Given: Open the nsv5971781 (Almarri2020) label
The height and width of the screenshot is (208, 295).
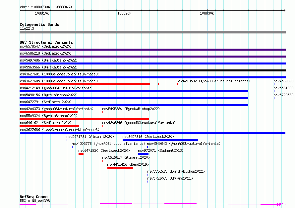Looking at the screenshot, I should coord(90,137).
